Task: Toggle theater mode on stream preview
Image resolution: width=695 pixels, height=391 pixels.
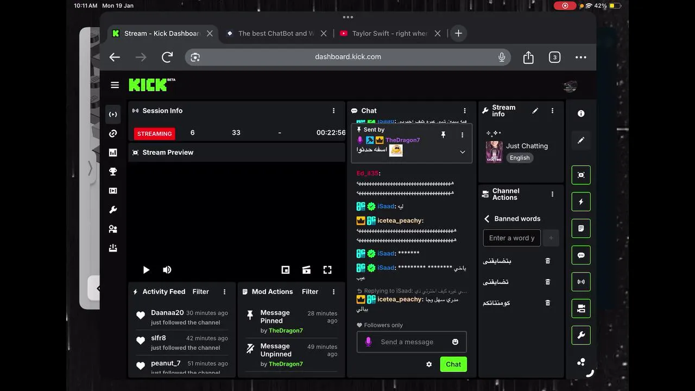Action: [306, 270]
